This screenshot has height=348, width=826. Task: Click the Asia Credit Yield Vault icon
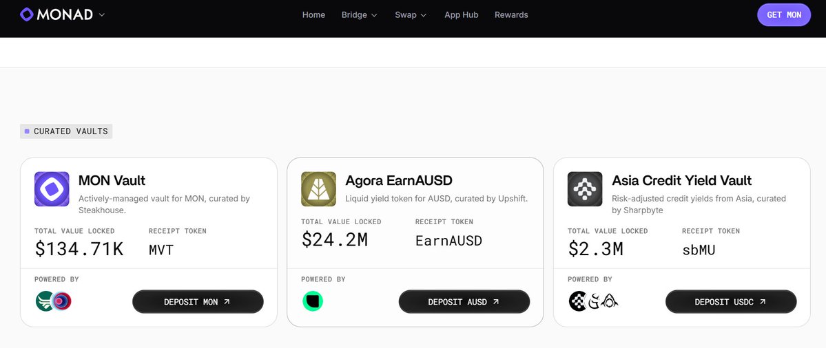(x=585, y=188)
